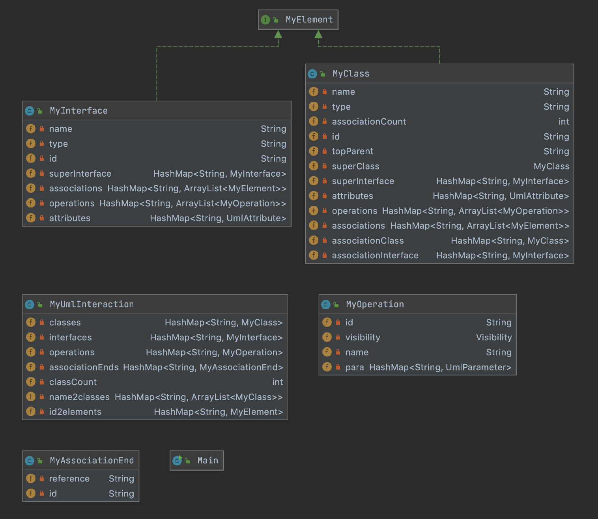This screenshot has height=519, width=598.
Task: Click the field icon for id2elements in MyUmlInteraction
Action: tap(31, 411)
